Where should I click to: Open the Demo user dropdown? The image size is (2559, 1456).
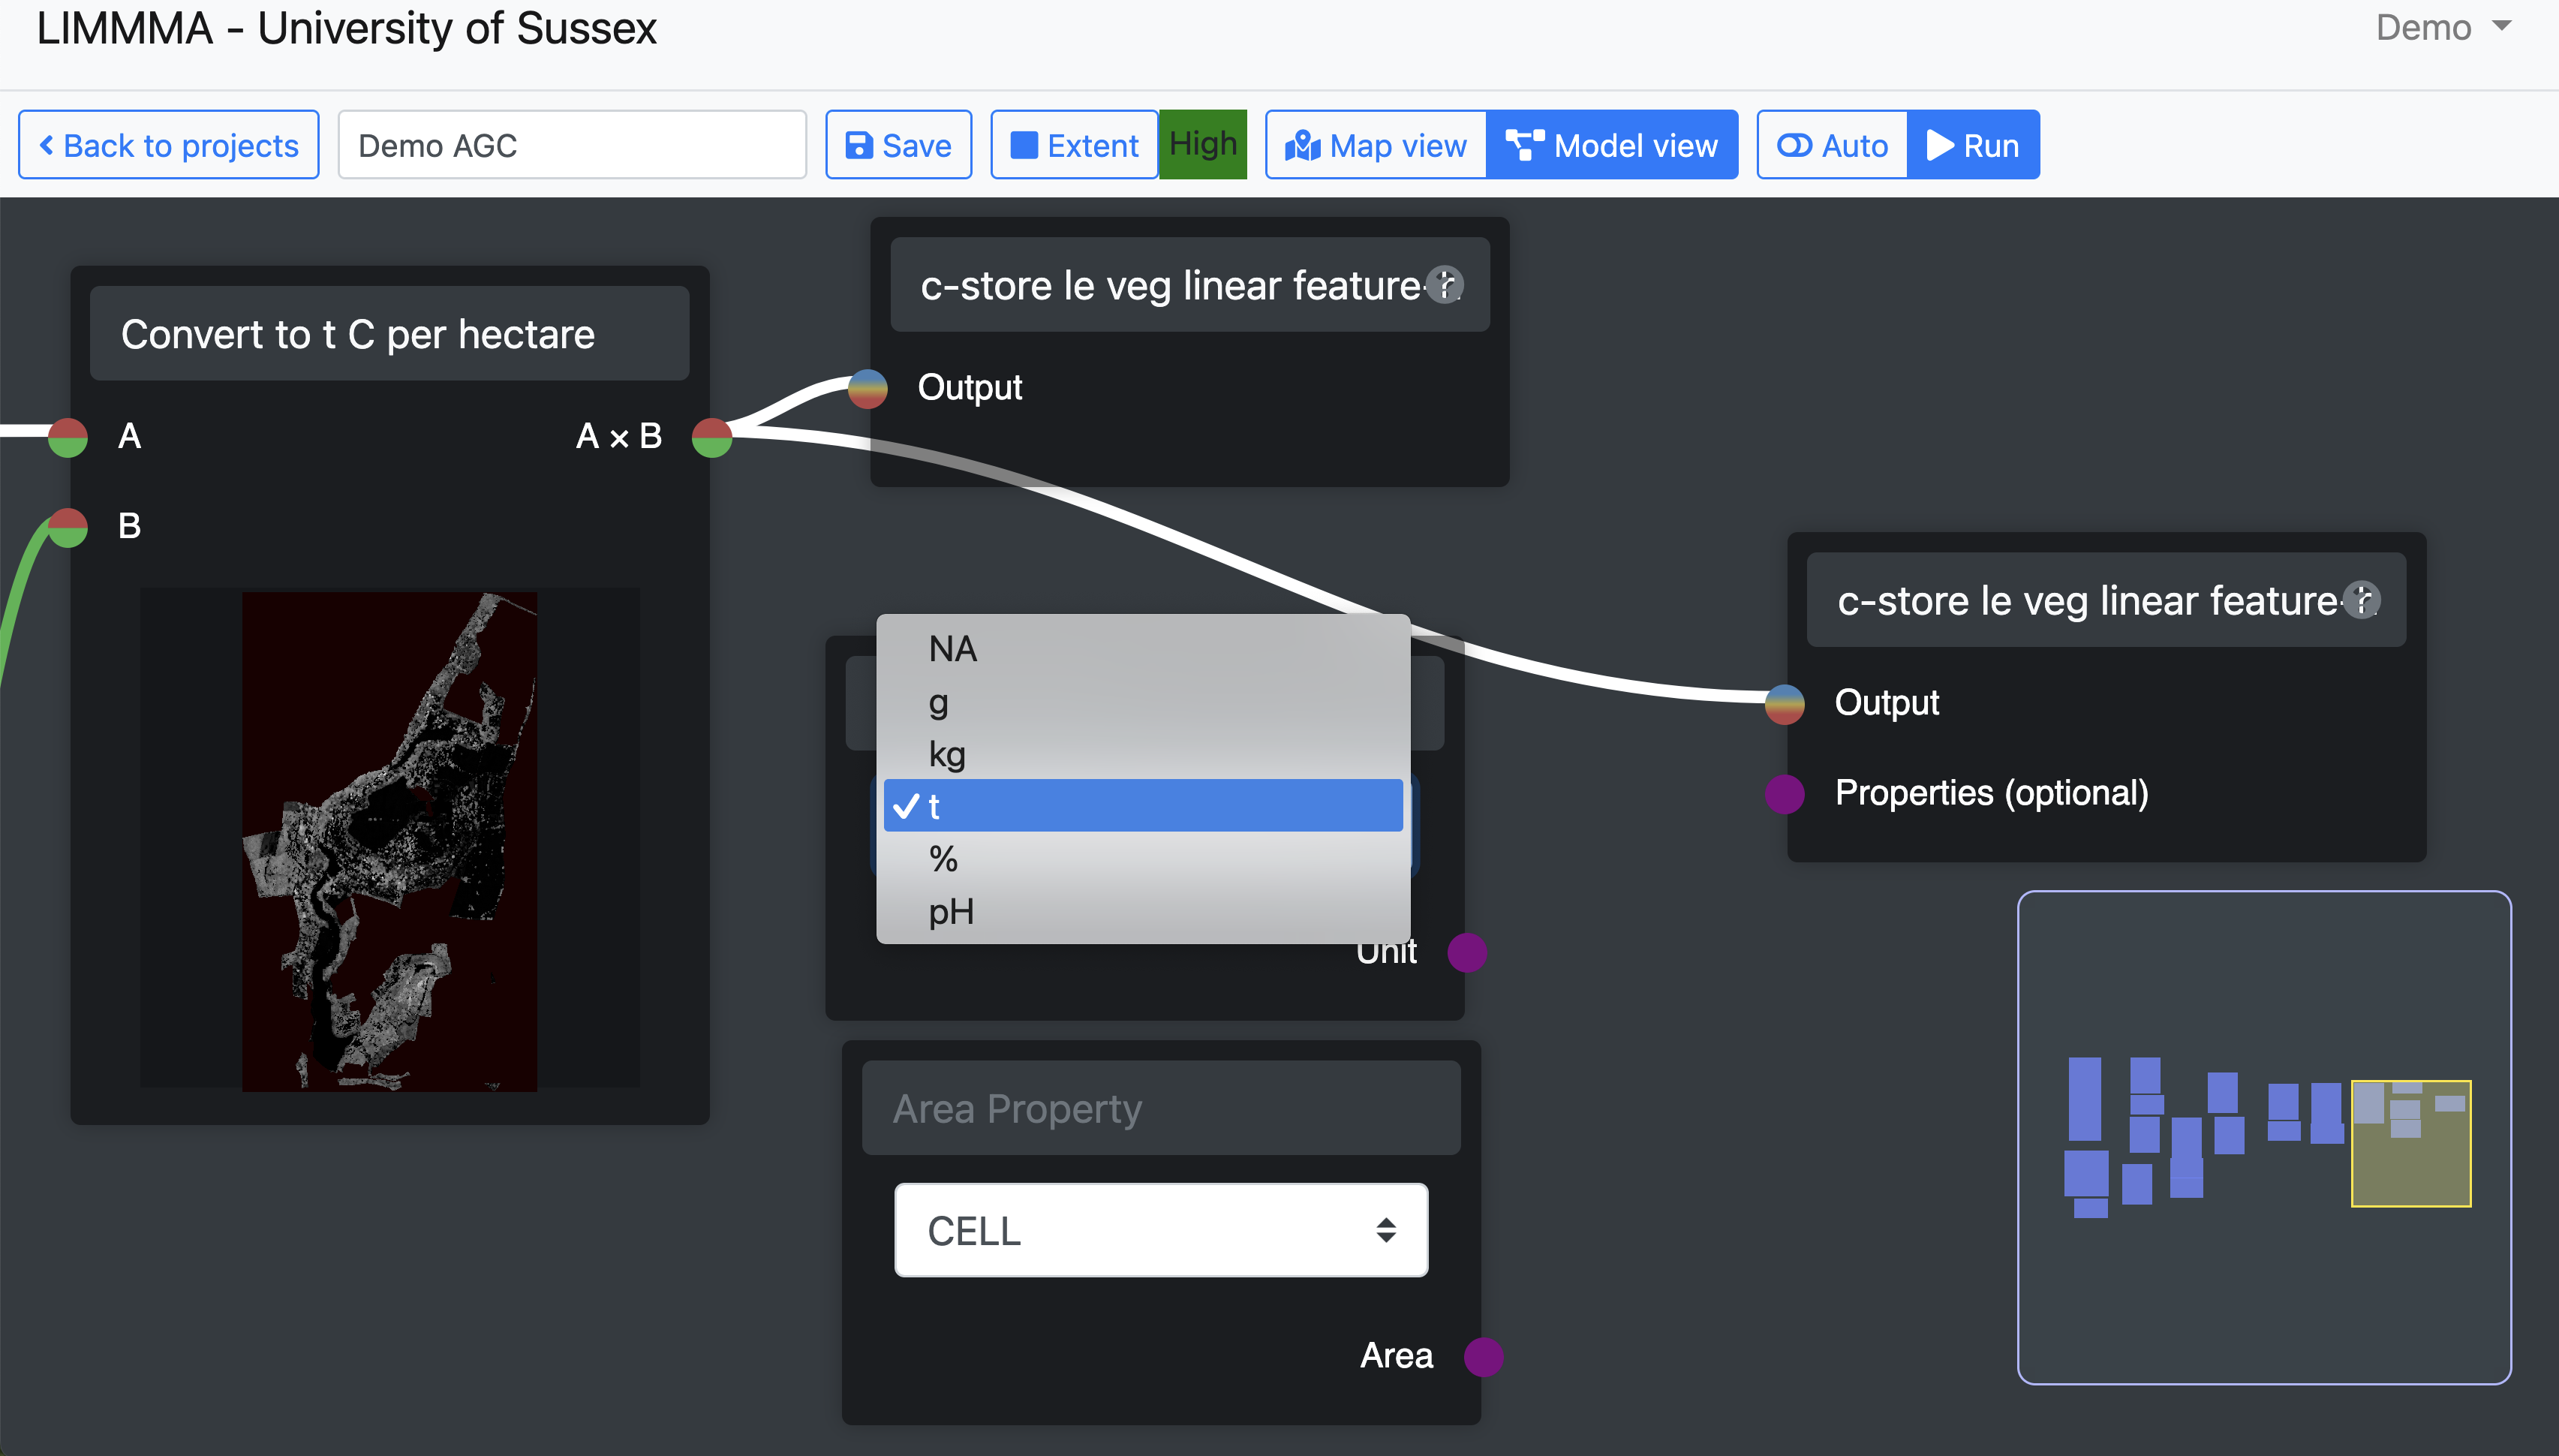[x=2442, y=28]
